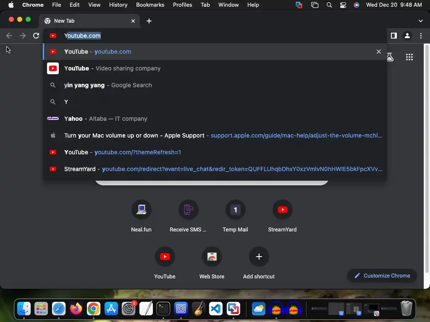The width and height of the screenshot is (430, 322).
Task: Select the StreamYard youtube redirect suggestion
Action: click(x=215, y=169)
